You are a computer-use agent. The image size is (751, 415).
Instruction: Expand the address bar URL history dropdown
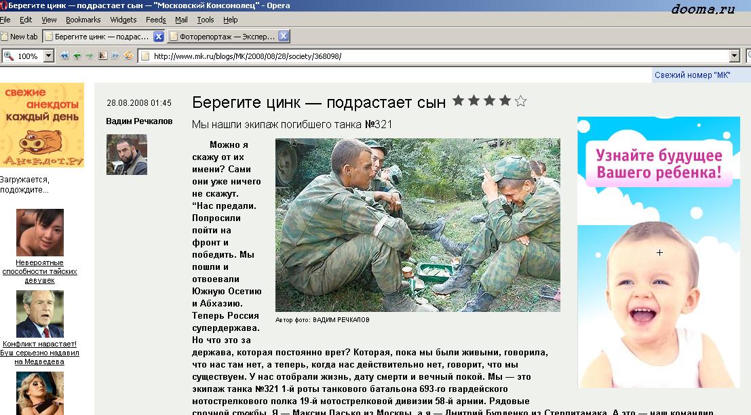[734, 56]
